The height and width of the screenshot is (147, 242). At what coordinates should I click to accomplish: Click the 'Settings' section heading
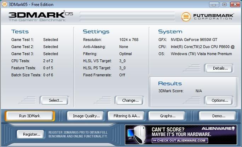coord(96,31)
